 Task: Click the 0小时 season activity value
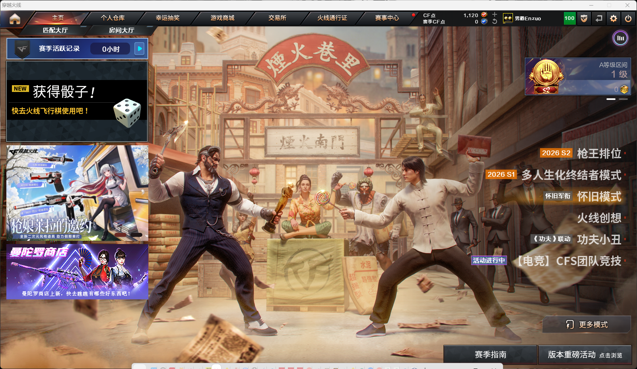(x=111, y=49)
